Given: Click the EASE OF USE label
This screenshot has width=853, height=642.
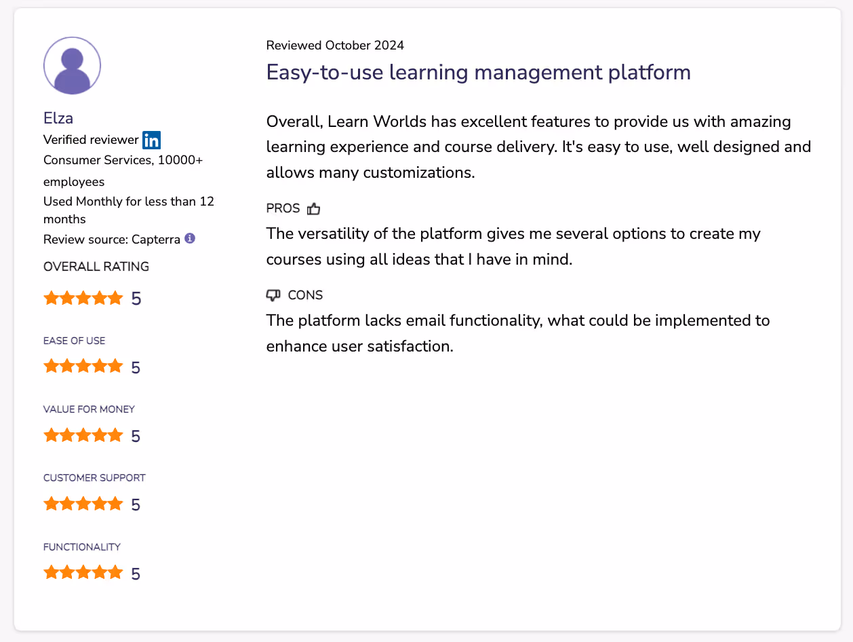Looking at the screenshot, I should click(75, 341).
